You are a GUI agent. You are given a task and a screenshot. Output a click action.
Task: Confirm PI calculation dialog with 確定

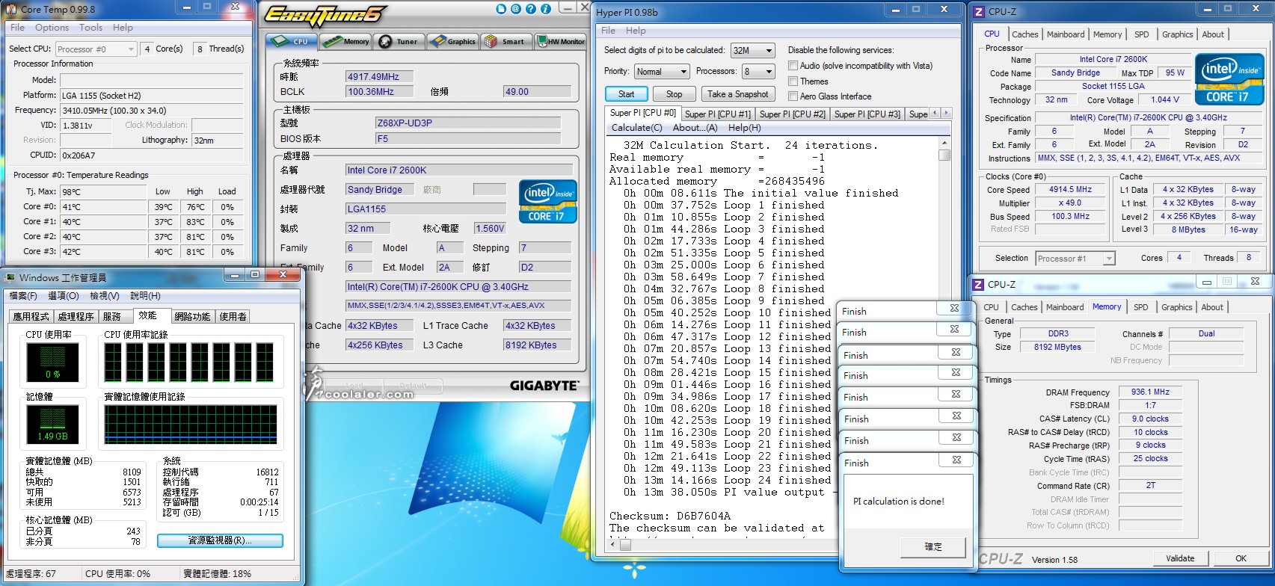pos(933,547)
